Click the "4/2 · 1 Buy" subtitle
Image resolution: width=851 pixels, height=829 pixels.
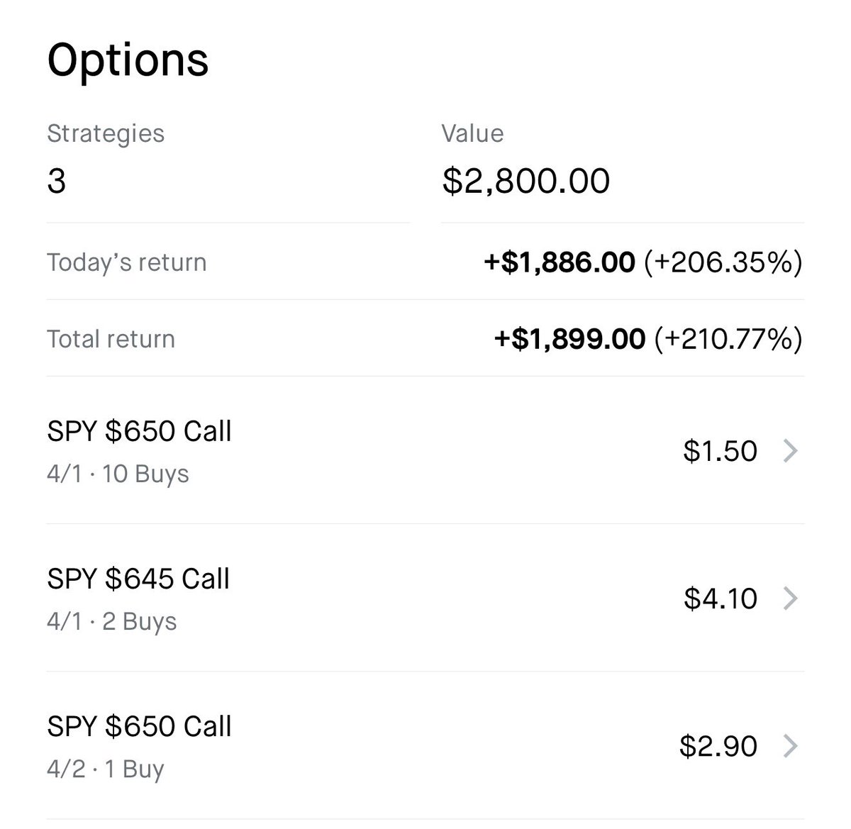[105, 769]
